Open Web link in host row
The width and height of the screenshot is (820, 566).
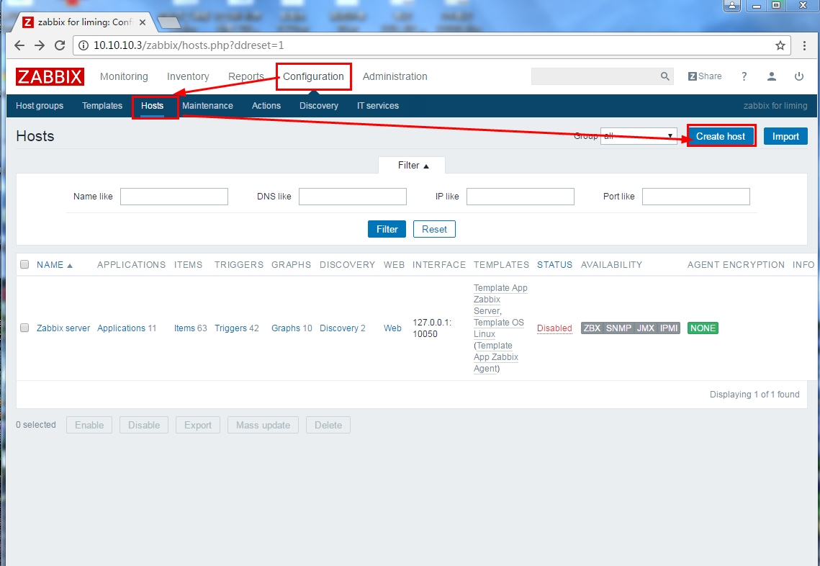[x=392, y=328]
